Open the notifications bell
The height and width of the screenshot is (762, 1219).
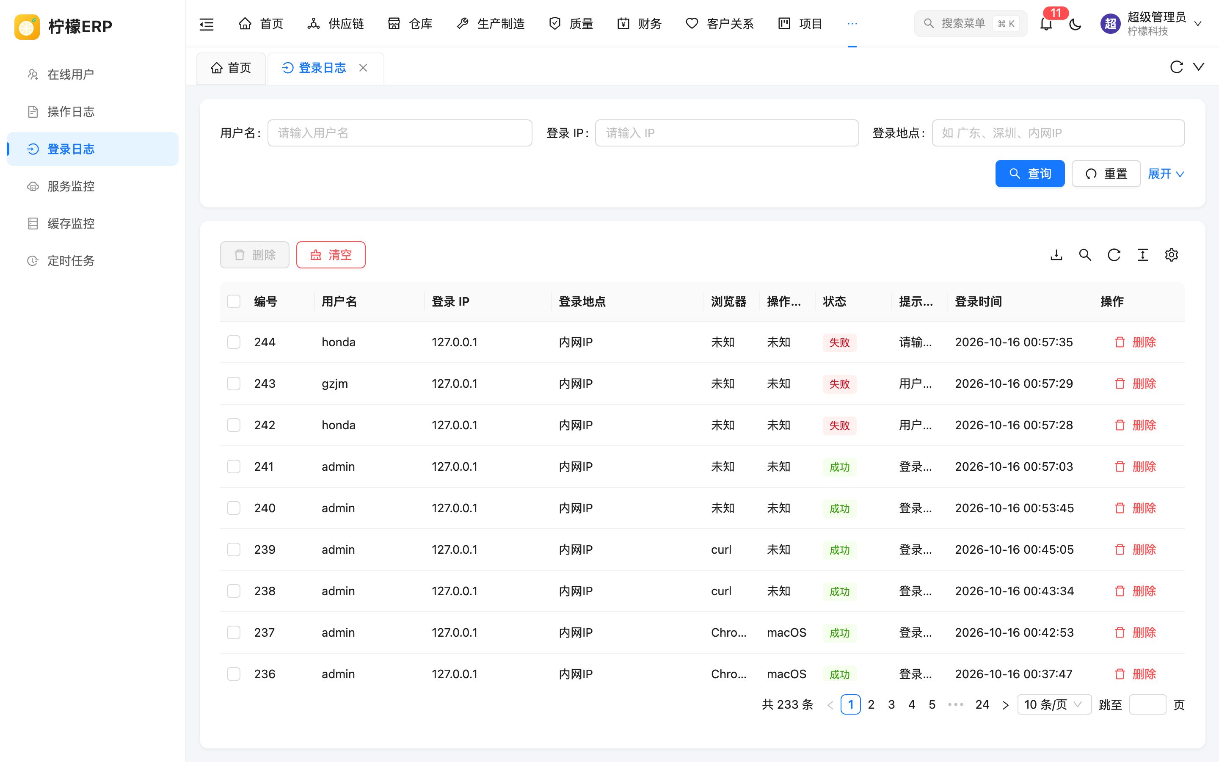pyautogui.click(x=1046, y=24)
